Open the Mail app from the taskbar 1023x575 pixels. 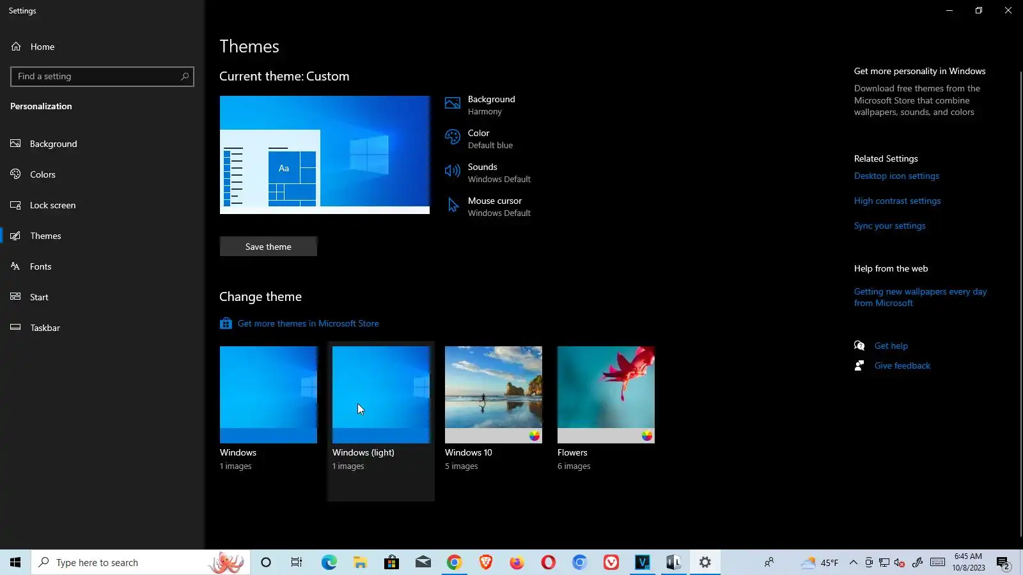click(x=423, y=562)
